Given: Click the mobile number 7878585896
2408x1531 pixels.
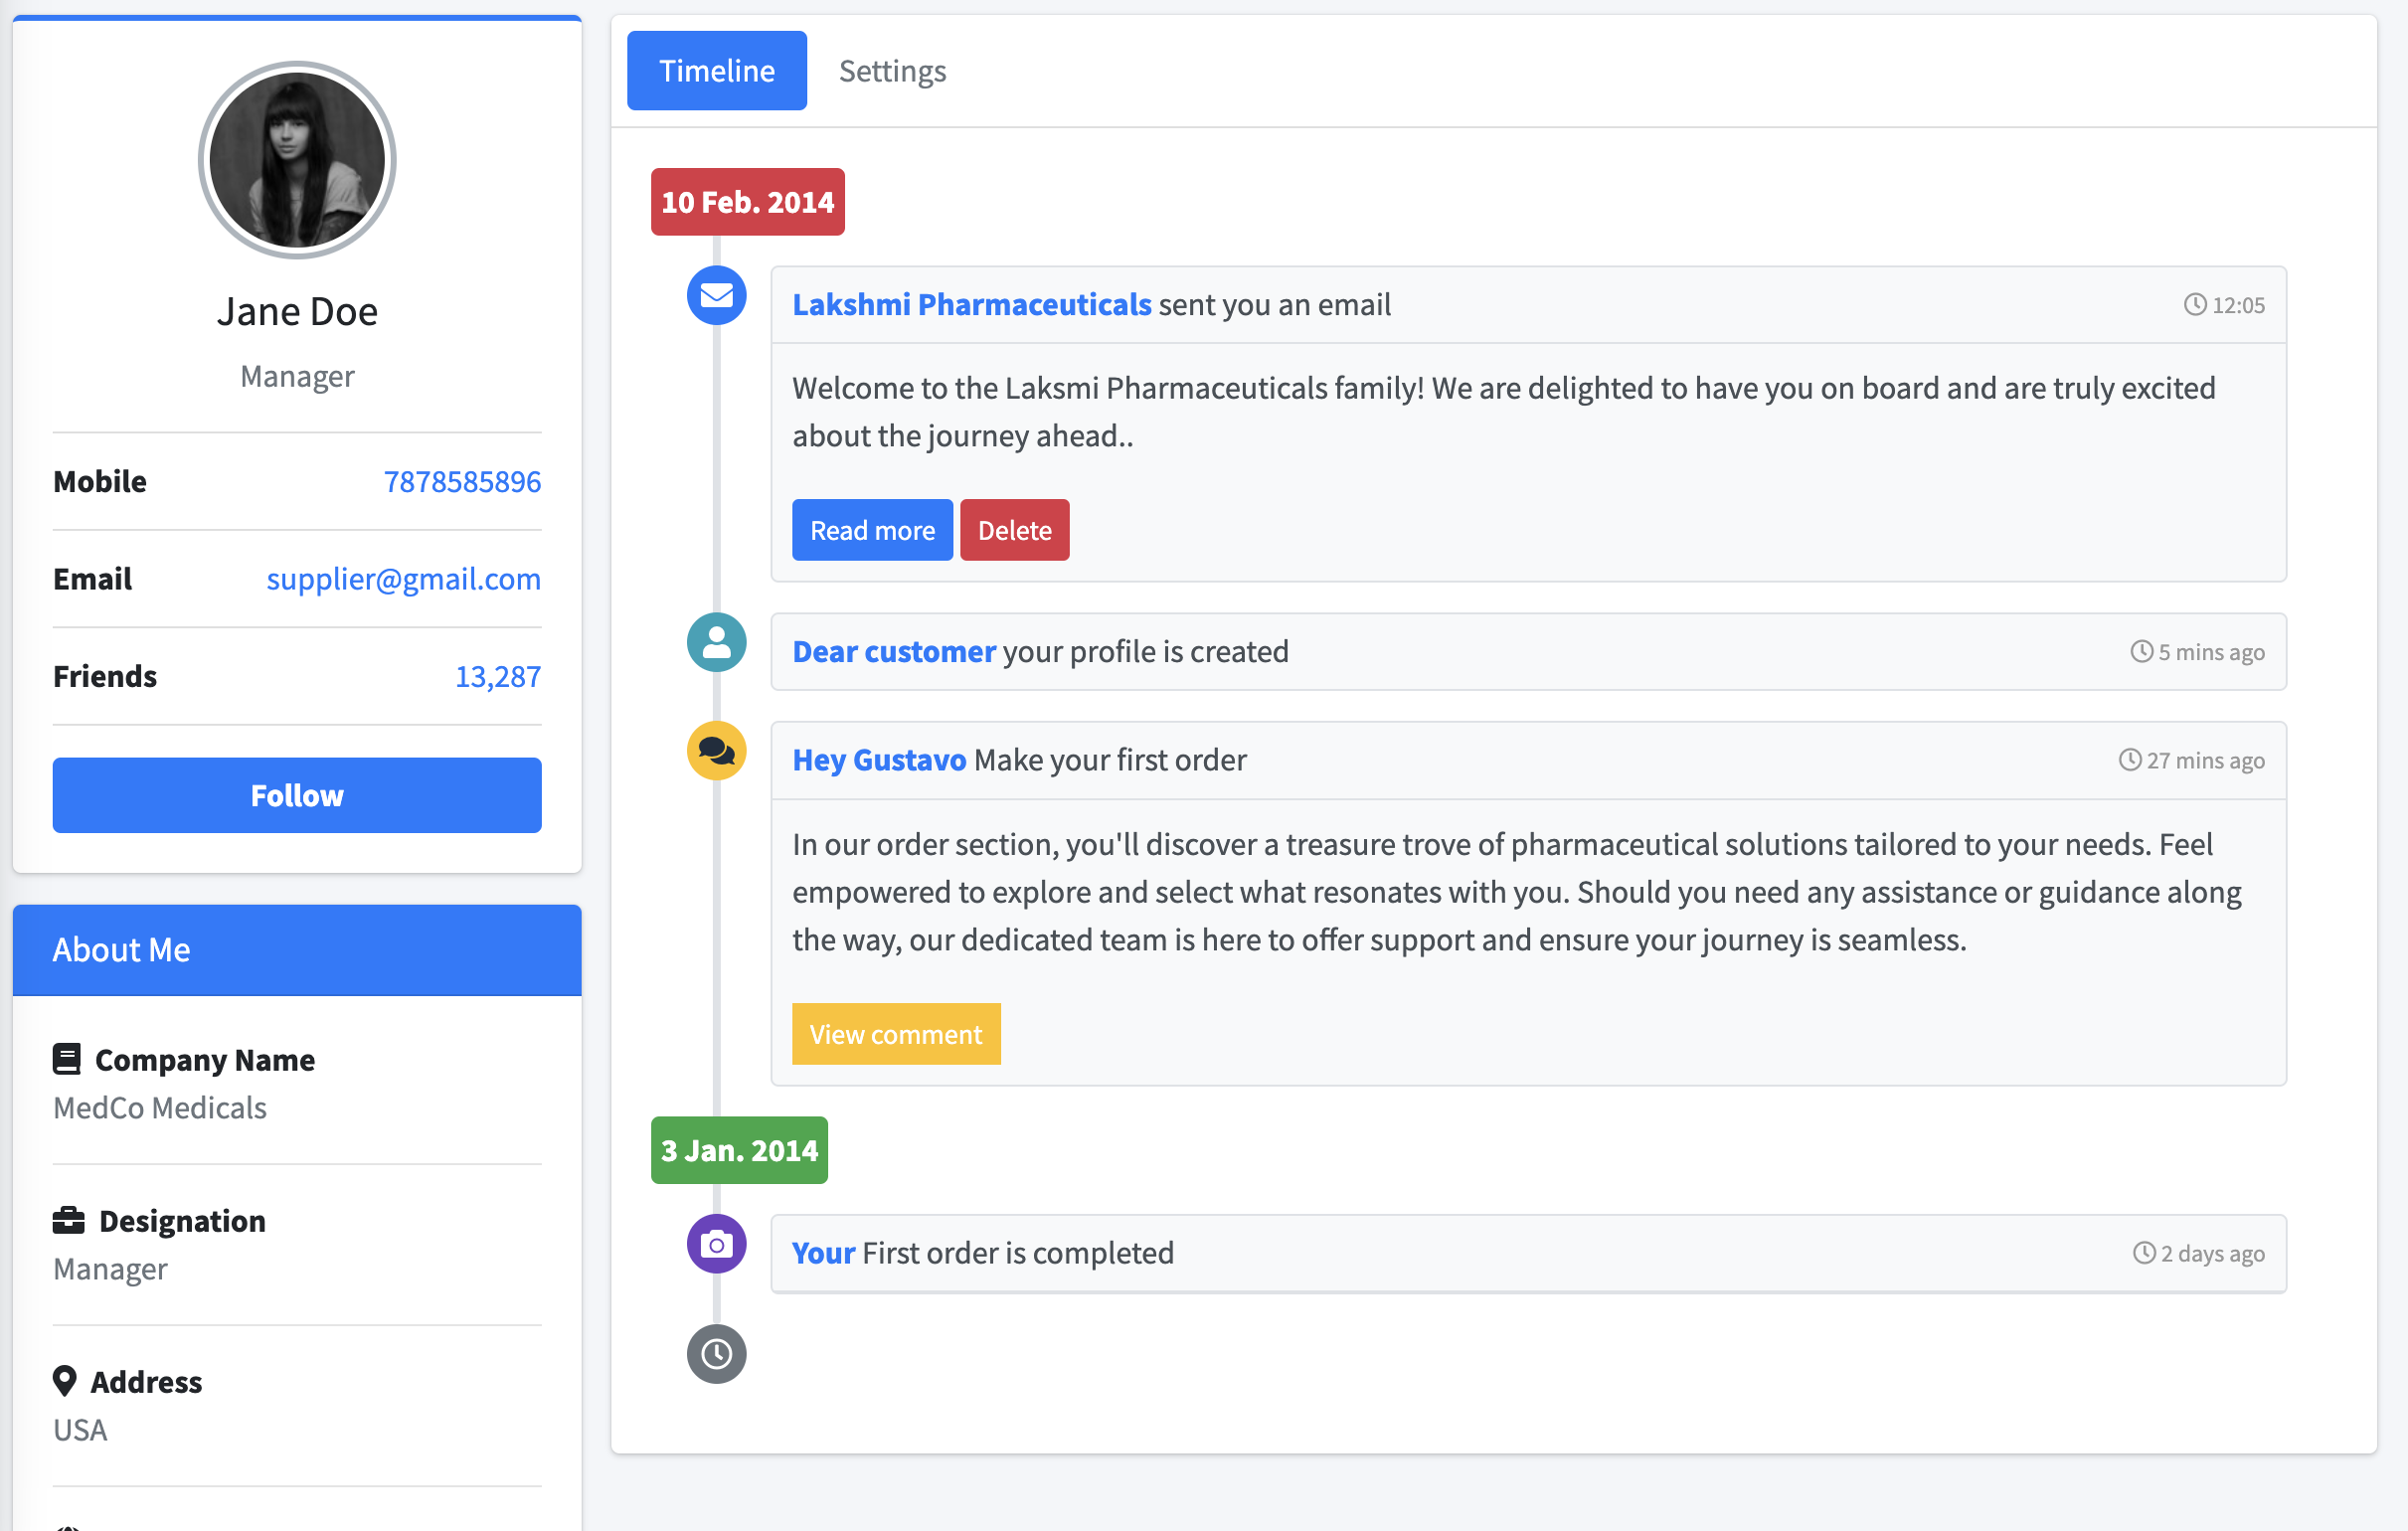Looking at the screenshot, I should [462, 482].
